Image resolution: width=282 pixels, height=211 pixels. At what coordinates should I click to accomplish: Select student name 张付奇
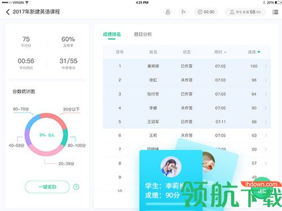(x=153, y=94)
